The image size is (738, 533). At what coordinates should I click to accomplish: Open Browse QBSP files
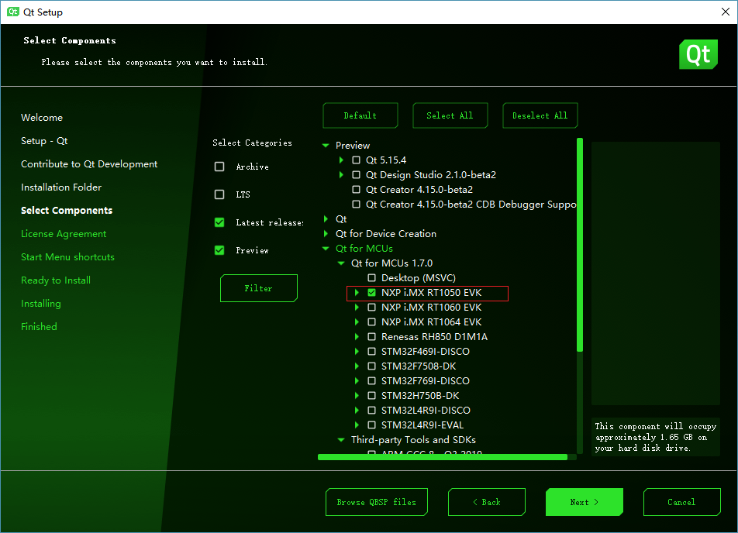pos(377,502)
